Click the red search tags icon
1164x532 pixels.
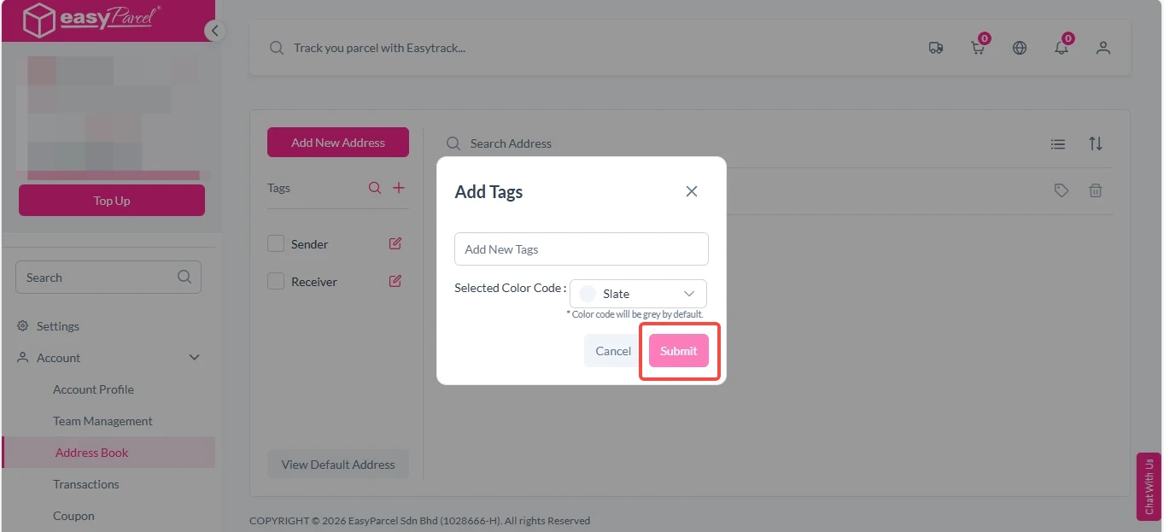click(375, 188)
